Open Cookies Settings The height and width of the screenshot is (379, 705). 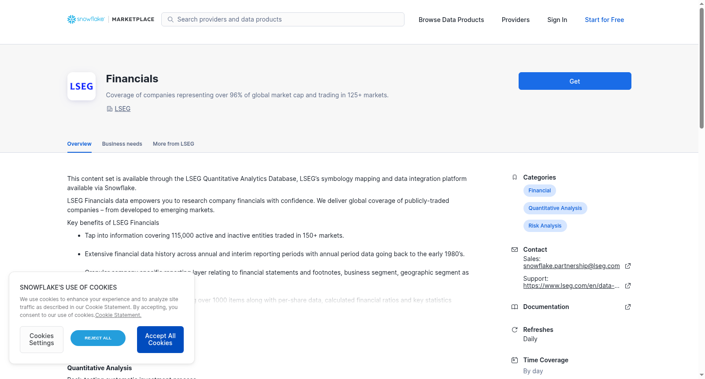(x=41, y=339)
